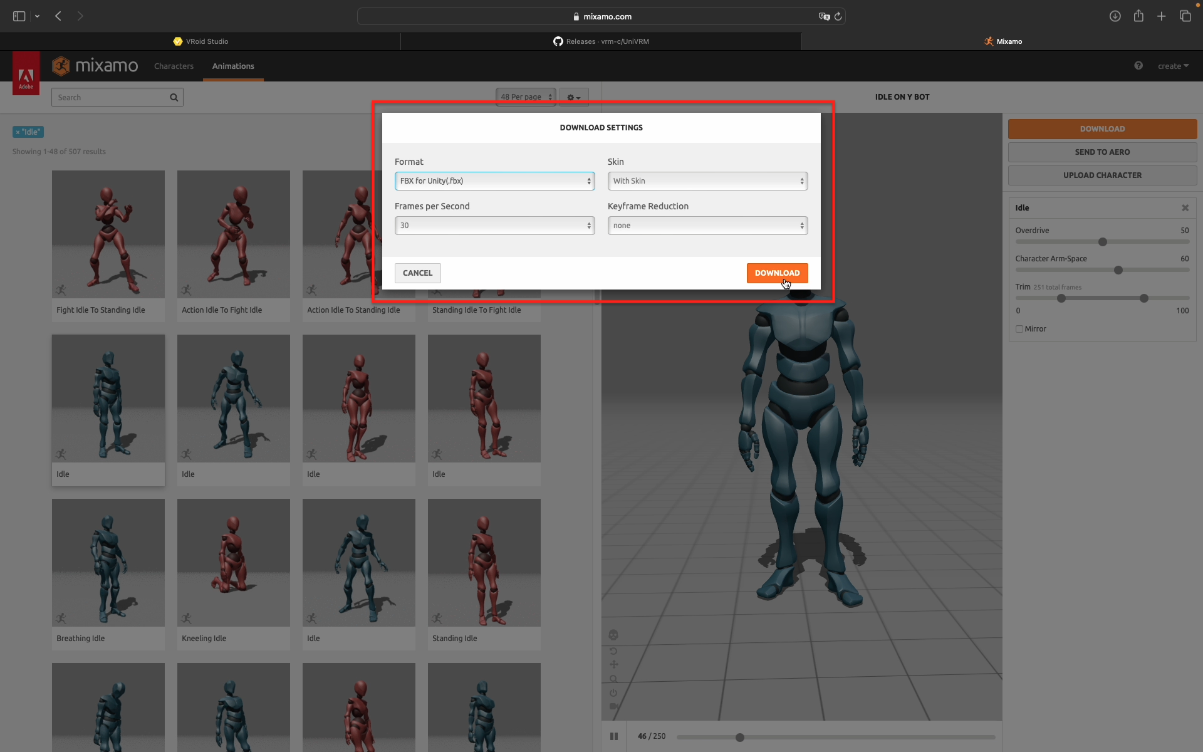The image size is (1203, 752).
Task: Close the Idle animation panel
Action: click(x=1185, y=207)
